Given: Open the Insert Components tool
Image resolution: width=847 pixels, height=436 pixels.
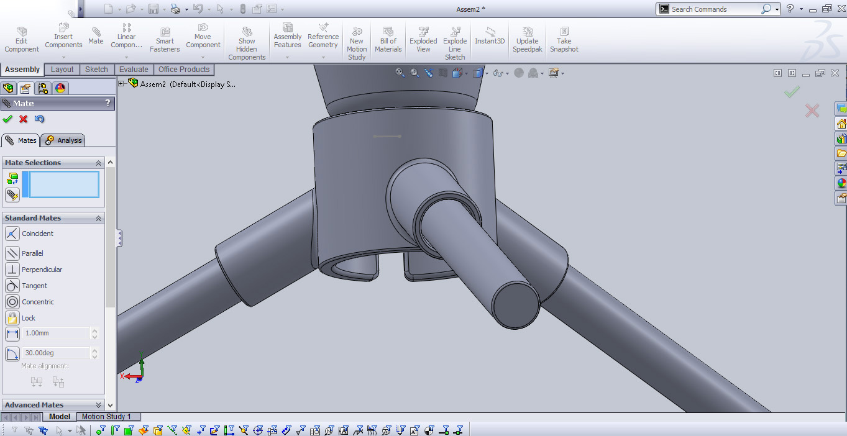Looking at the screenshot, I should [63, 36].
